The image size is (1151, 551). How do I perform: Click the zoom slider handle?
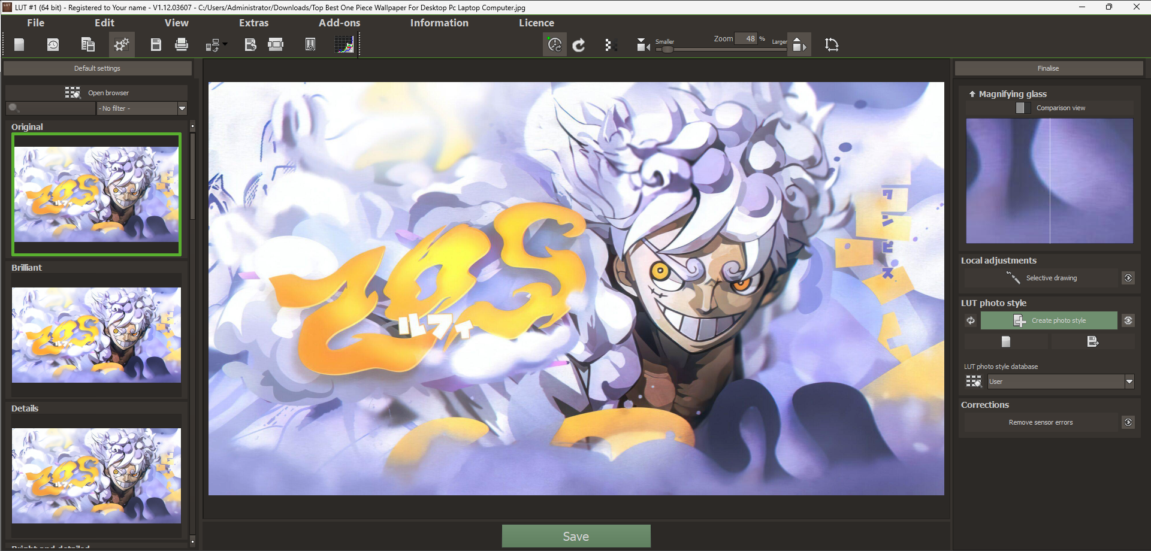point(667,50)
